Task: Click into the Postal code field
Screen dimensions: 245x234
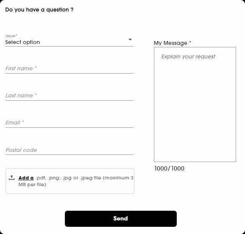Action: pyautogui.click(x=70, y=150)
